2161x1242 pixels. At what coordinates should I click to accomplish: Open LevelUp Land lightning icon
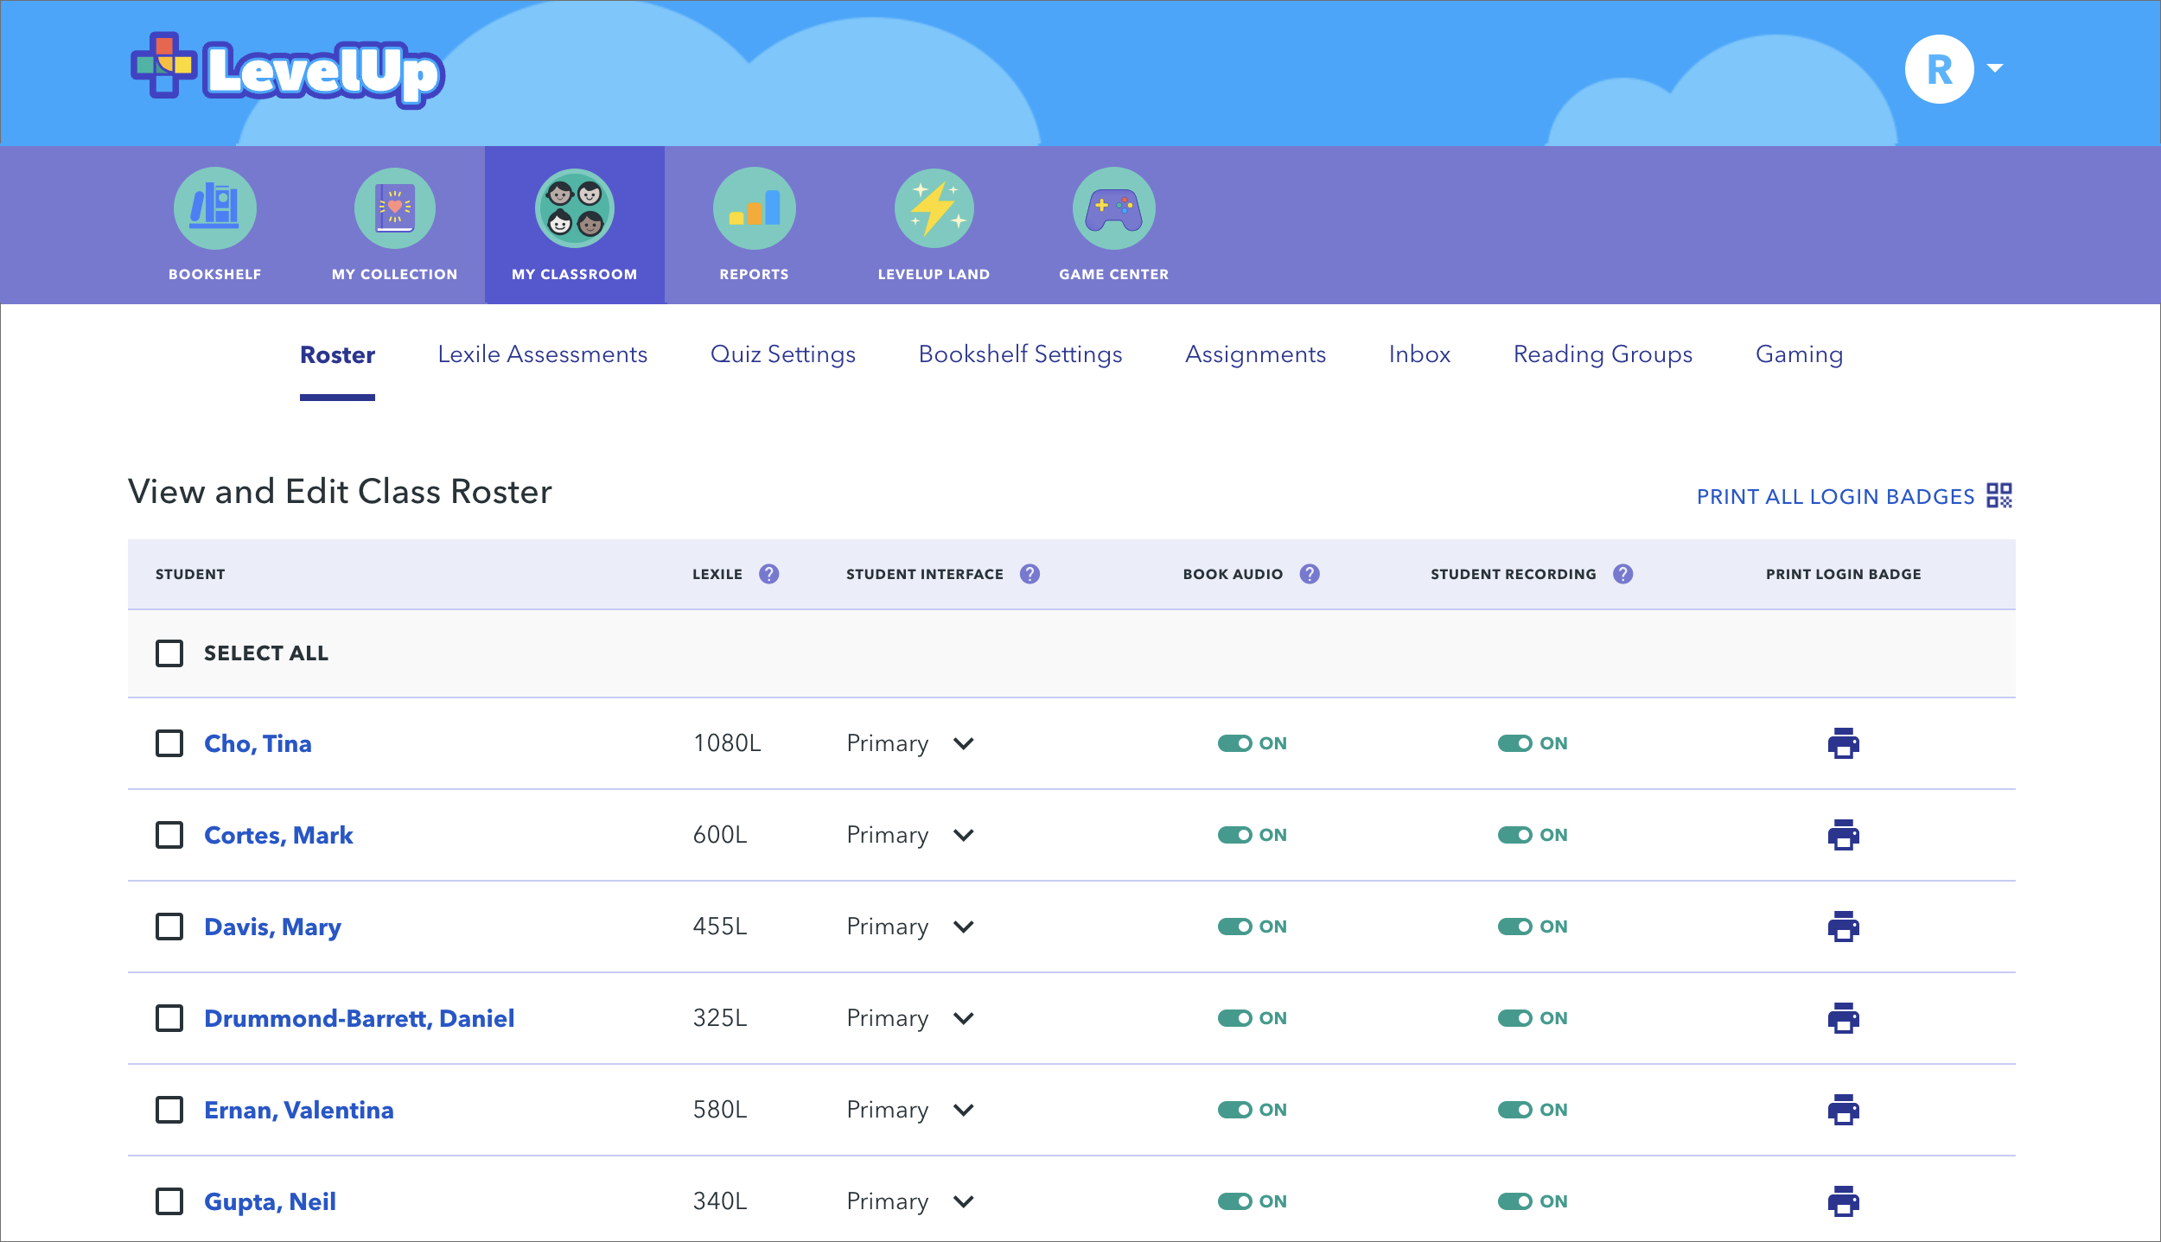[934, 208]
